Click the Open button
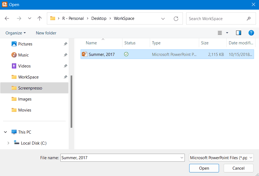This screenshot has height=176, width=259. pos(204,168)
